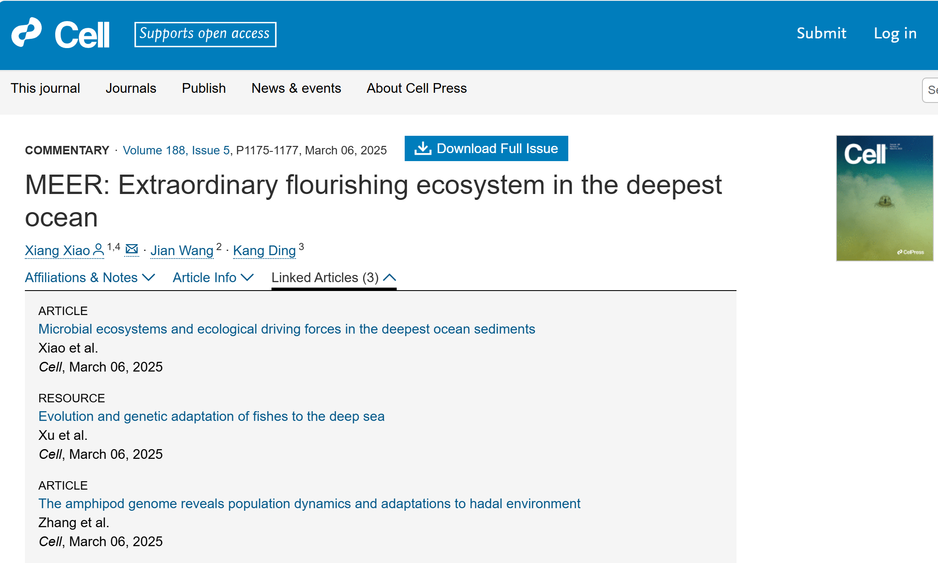This screenshot has width=938, height=563.
Task: Open the Publish menu
Action: pos(204,88)
